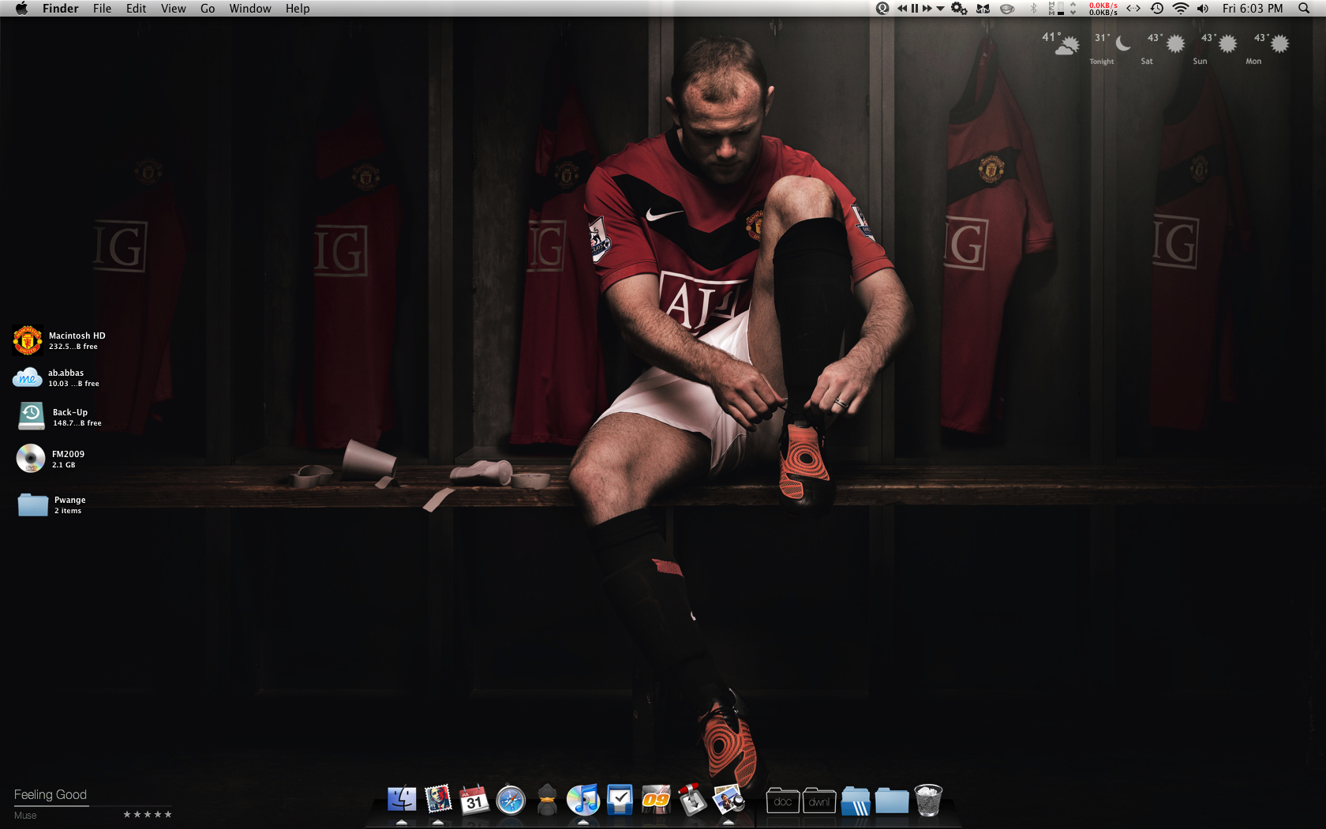Open the Bluetooth status menu
The width and height of the screenshot is (1326, 829).
pos(1033,9)
